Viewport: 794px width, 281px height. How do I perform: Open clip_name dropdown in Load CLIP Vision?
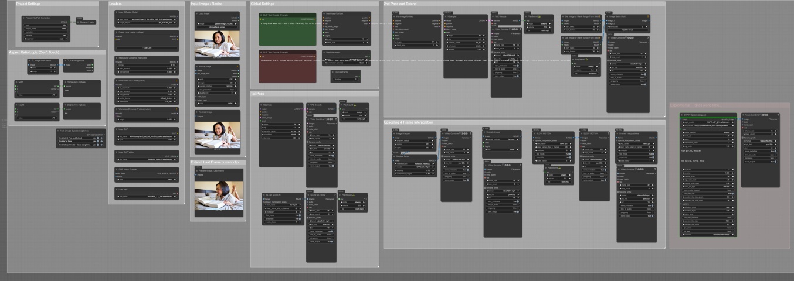pyautogui.click(x=147, y=159)
